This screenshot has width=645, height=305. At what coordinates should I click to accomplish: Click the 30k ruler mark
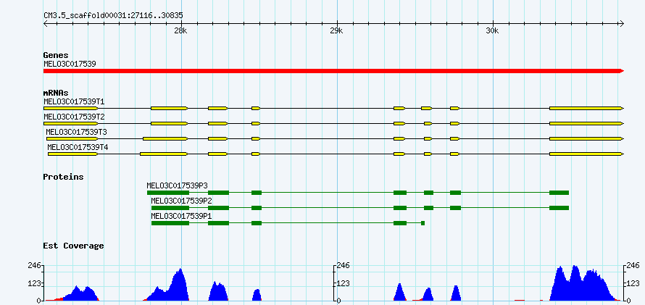coord(492,31)
